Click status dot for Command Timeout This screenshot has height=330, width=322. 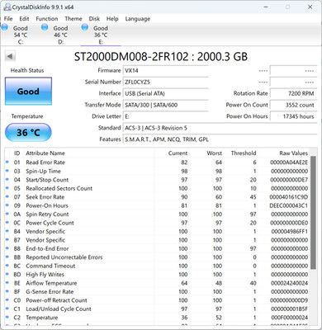[7, 266]
